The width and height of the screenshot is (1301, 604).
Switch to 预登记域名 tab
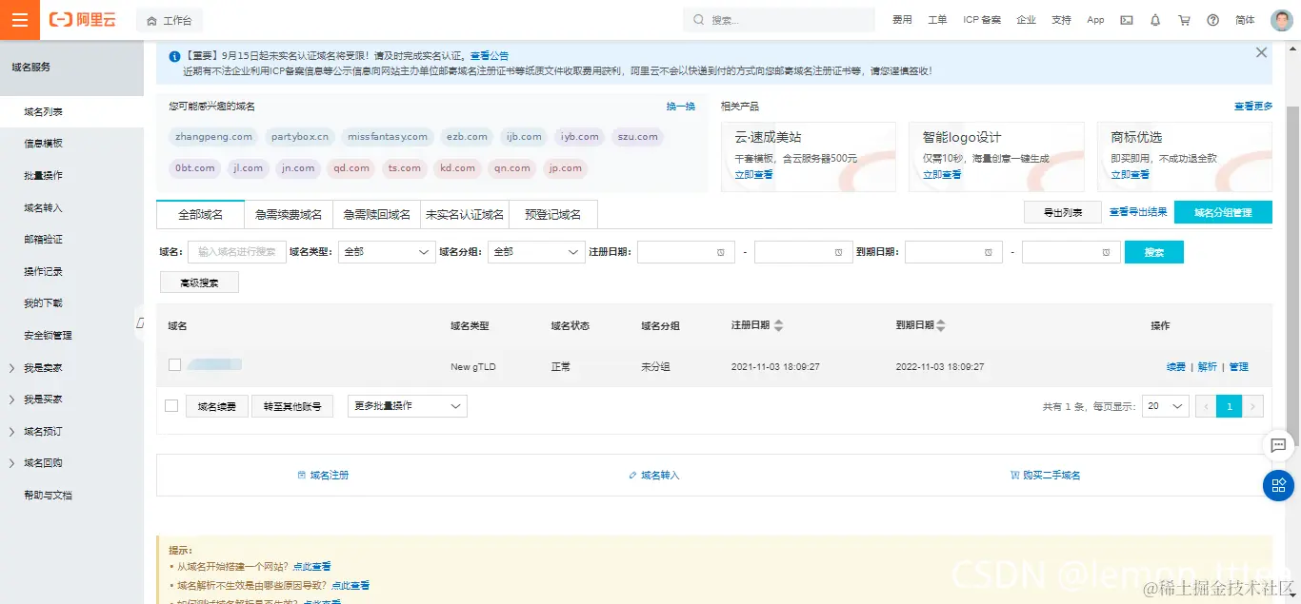pyautogui.click(x=553, y=215)
